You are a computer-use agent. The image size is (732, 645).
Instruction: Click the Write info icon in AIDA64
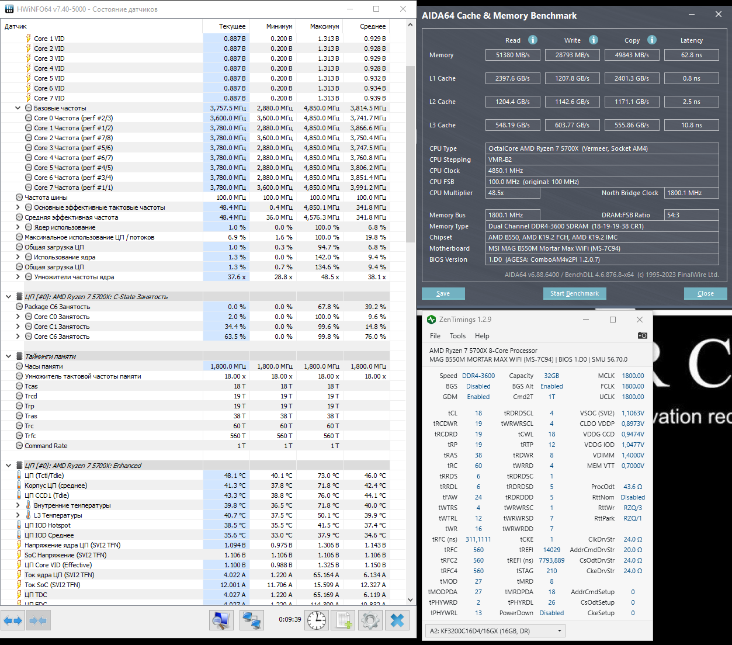pos(594,40)
